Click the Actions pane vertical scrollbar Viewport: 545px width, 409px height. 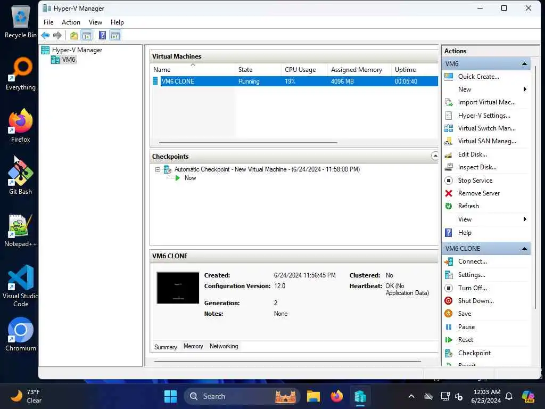pyautogui.click(x=535, y=187)
